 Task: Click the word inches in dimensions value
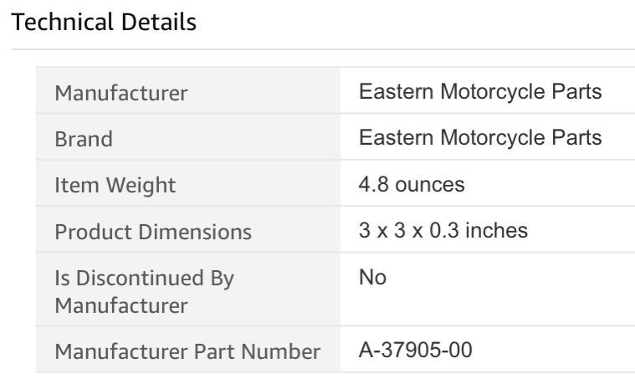pyautogui.click(x=496, y=230)
